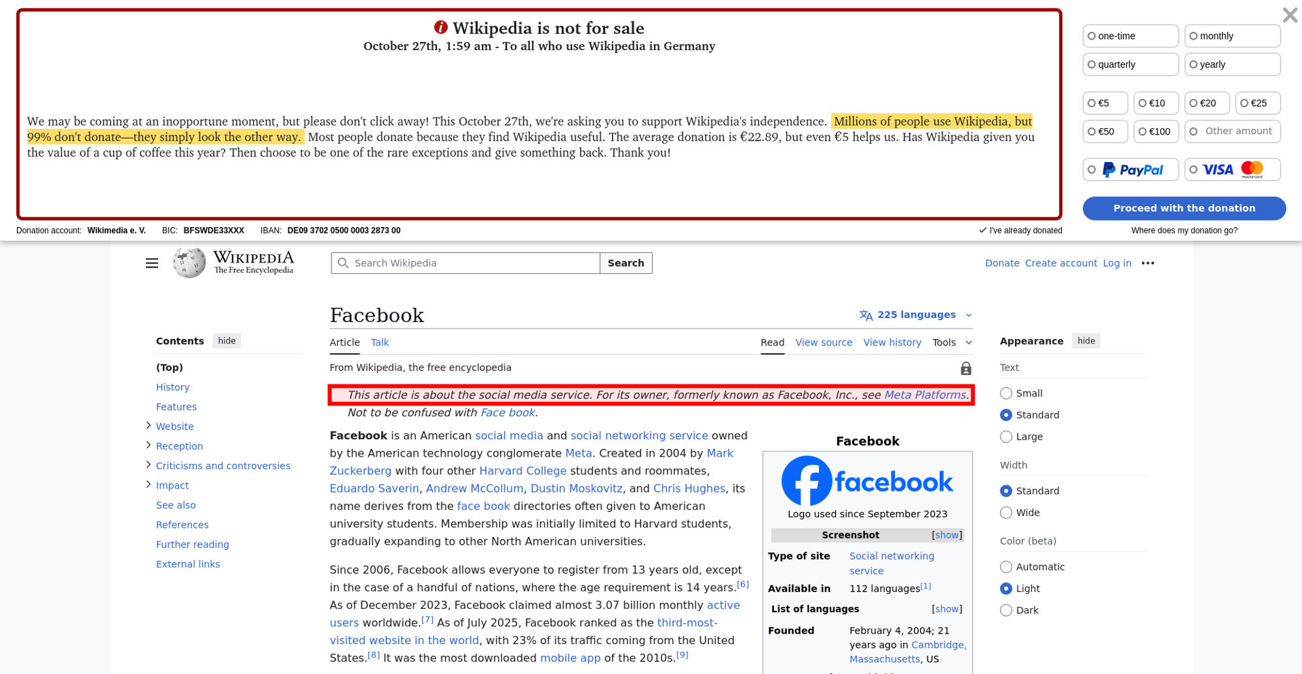Choose Visa/Mastercard payment method
This screenshot has width=1302, height=674.
(1232, 170)
